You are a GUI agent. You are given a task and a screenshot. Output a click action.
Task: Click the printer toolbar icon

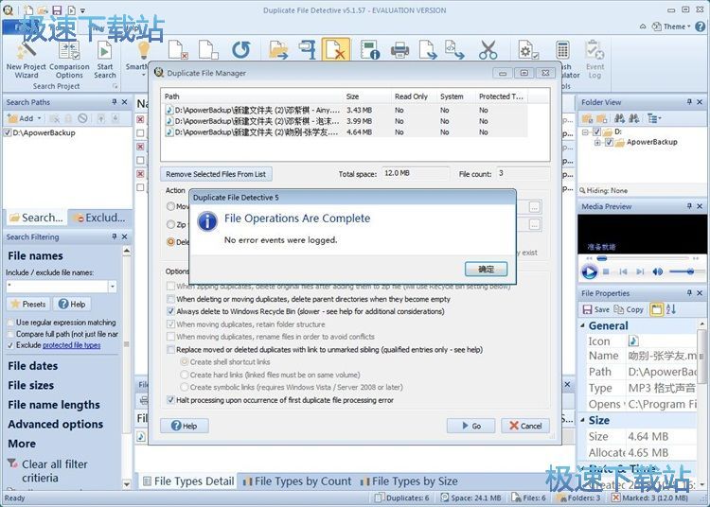point(399,50)
